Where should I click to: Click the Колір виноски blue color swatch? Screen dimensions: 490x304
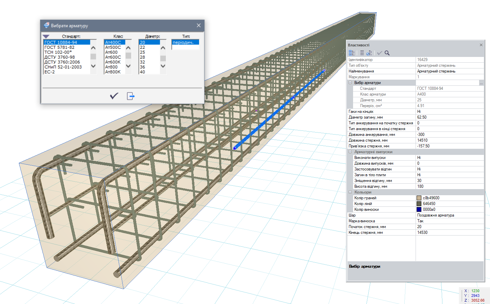tap(419, 209)
